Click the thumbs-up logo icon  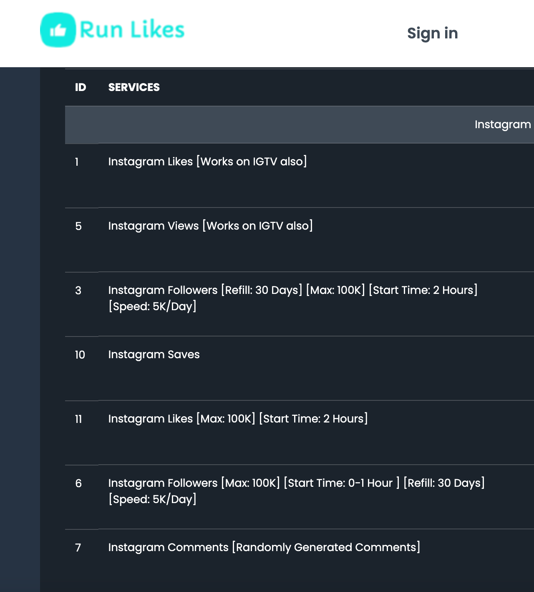click(58, 30)
